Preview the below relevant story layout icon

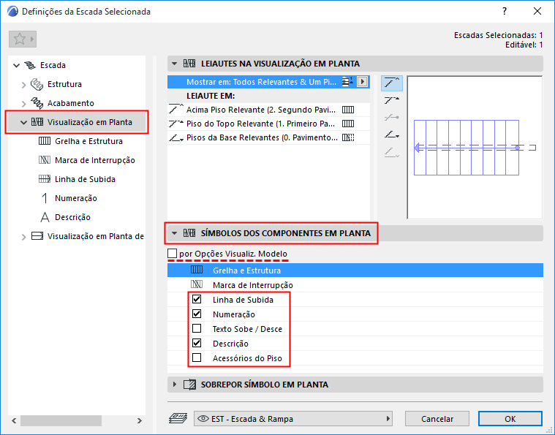click(392, 153)
